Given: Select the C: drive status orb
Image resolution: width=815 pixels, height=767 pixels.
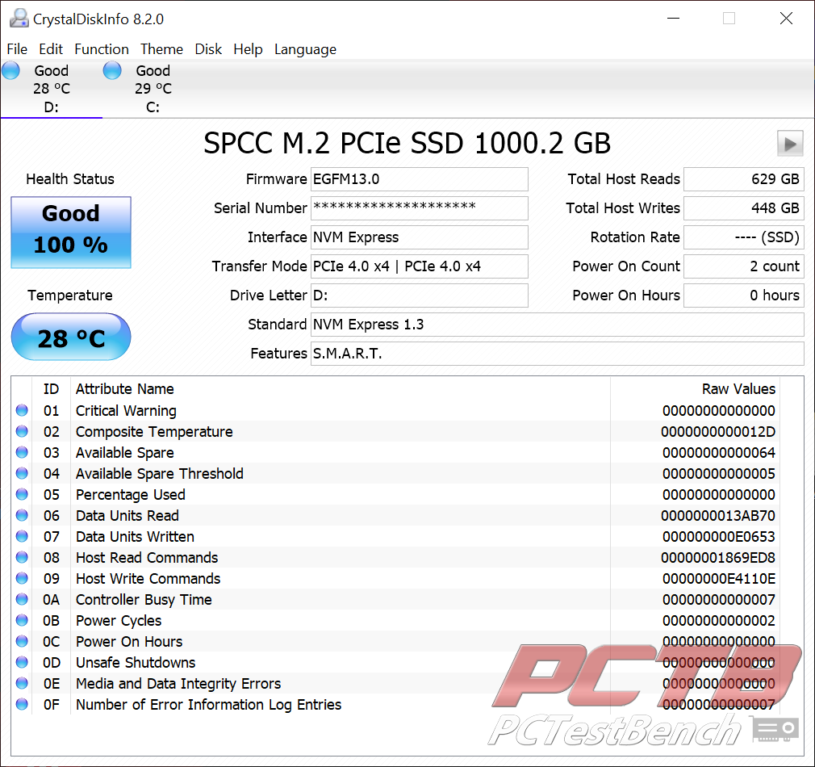Looking at the screenshot, I should pos(112,70).
